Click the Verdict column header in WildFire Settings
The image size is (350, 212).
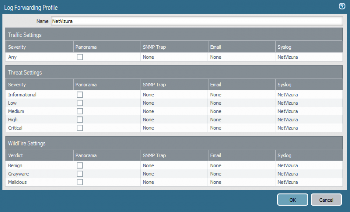(x=39, y=155)
